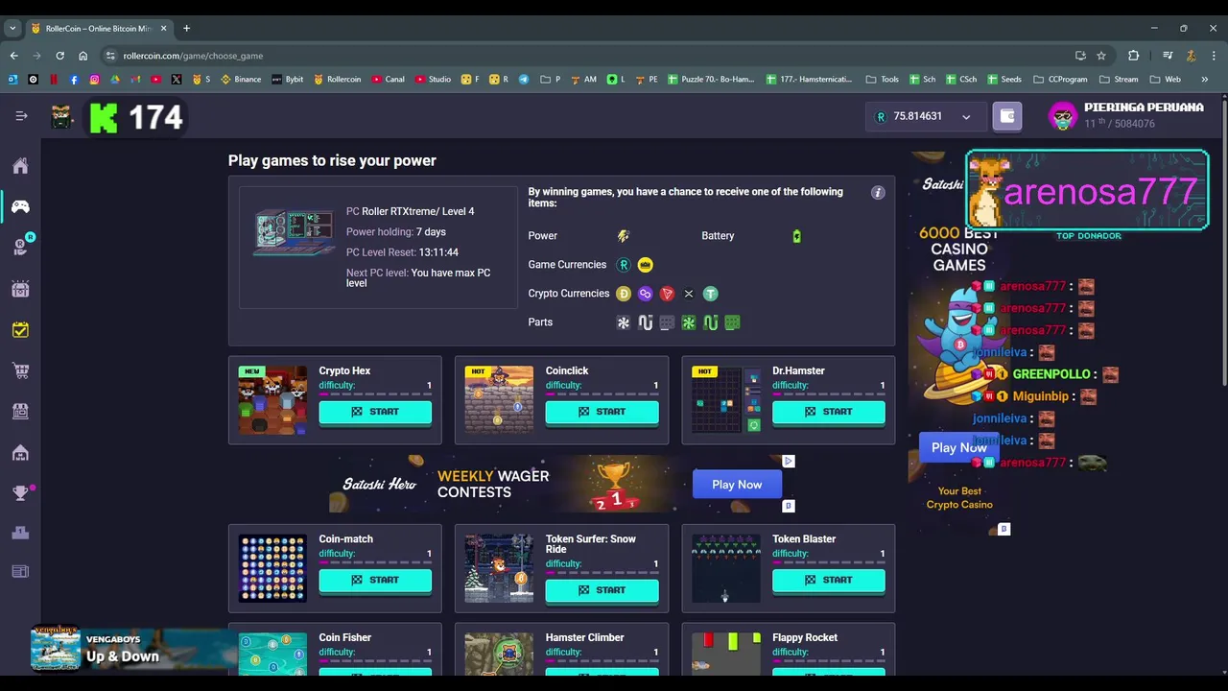Viewport: 1228px width, 691px height.
Task: Go back with the browser back arrow
Action: pos(13,56)
